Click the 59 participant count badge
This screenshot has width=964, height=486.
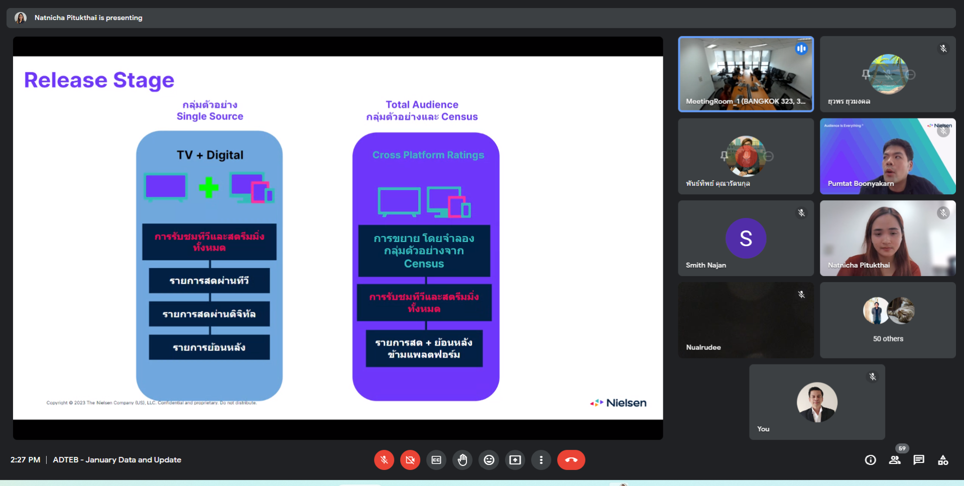click(x=902, y=448)
